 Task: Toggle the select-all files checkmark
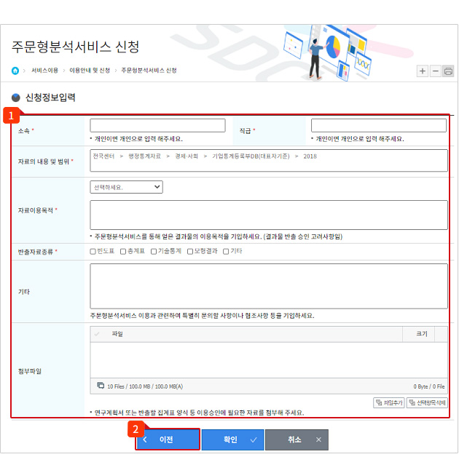[x=97, y=334]
